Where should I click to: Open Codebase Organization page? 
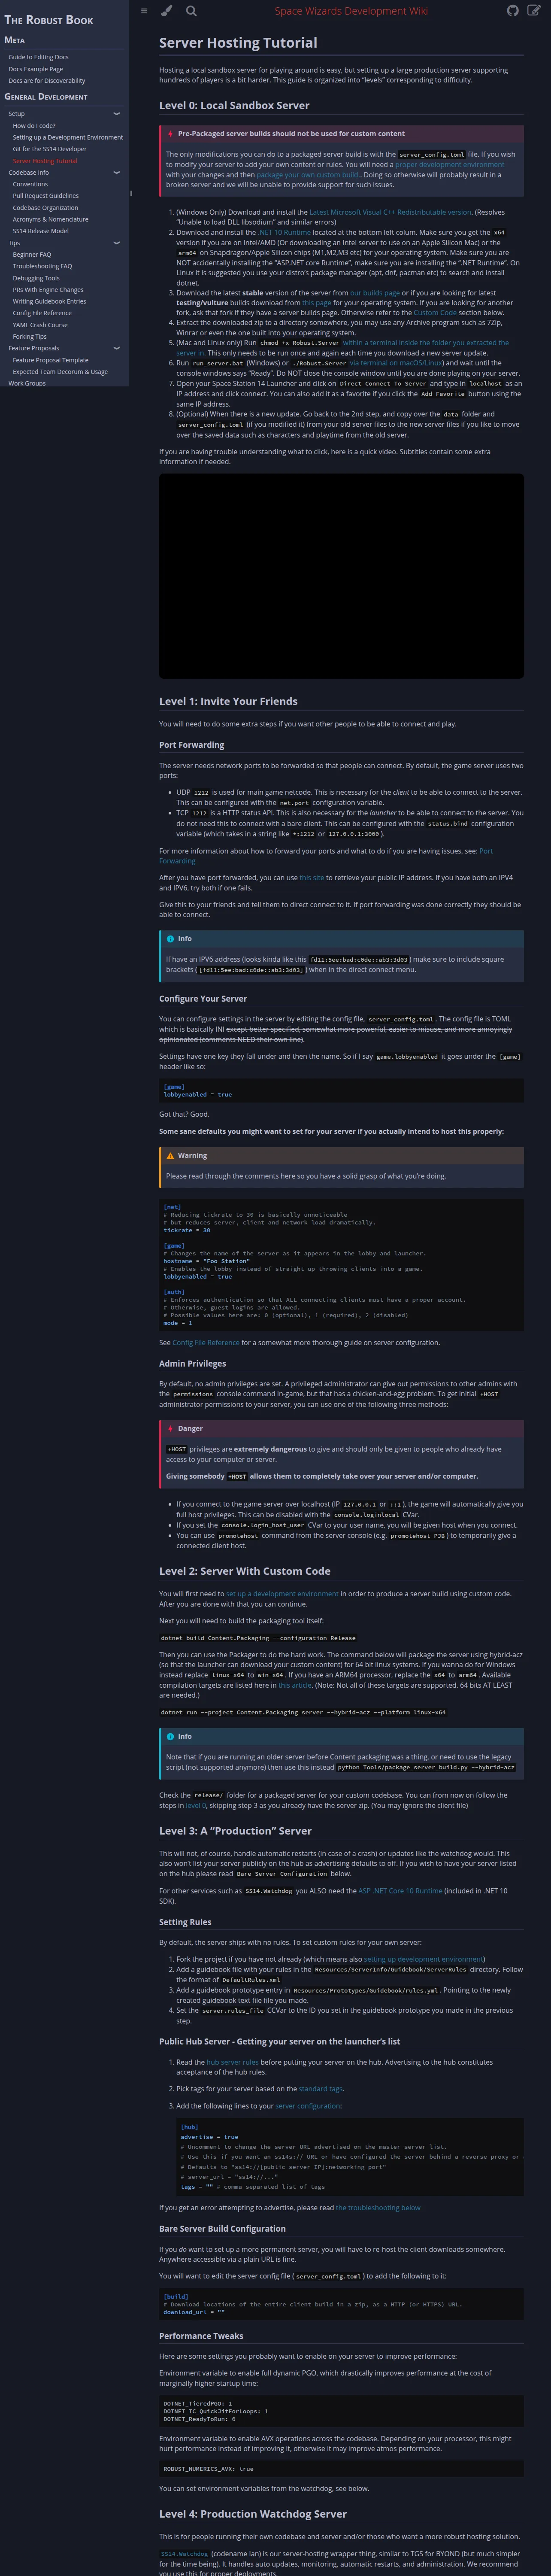[x=45, y=208]
